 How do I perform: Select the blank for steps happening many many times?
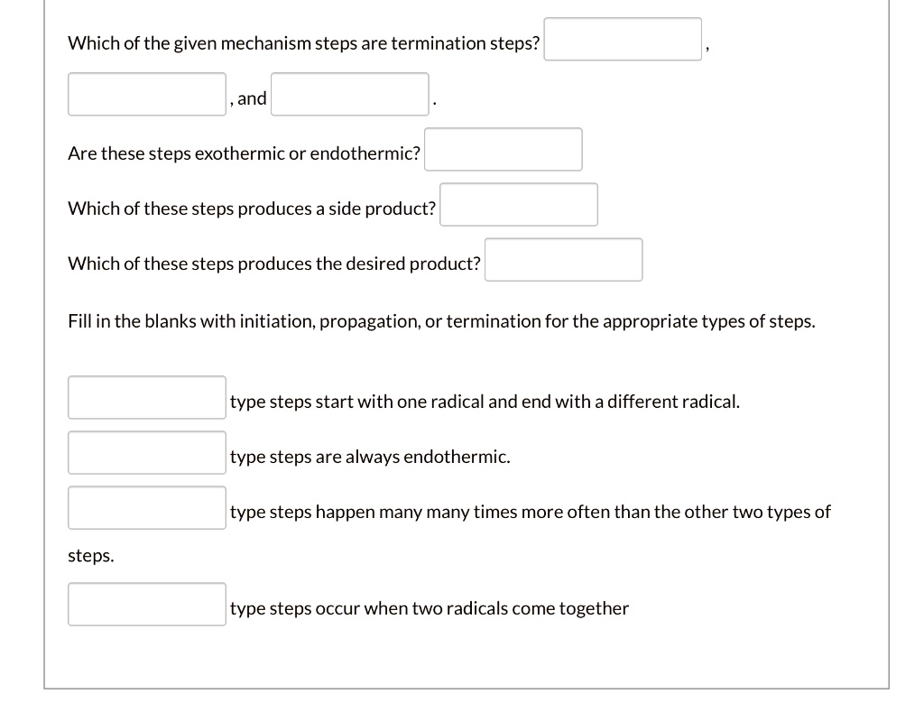146,507
